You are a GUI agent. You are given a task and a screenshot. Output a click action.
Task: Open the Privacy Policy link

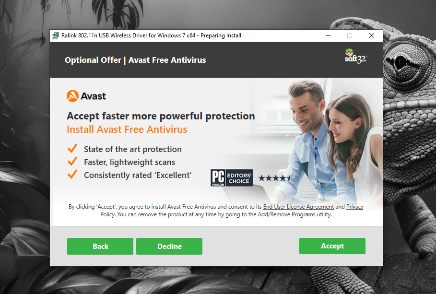[355, 207]
